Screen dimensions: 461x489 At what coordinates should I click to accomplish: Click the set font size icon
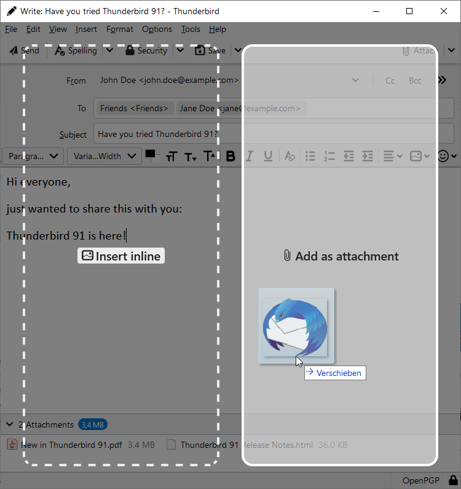(x=171, y=156)
